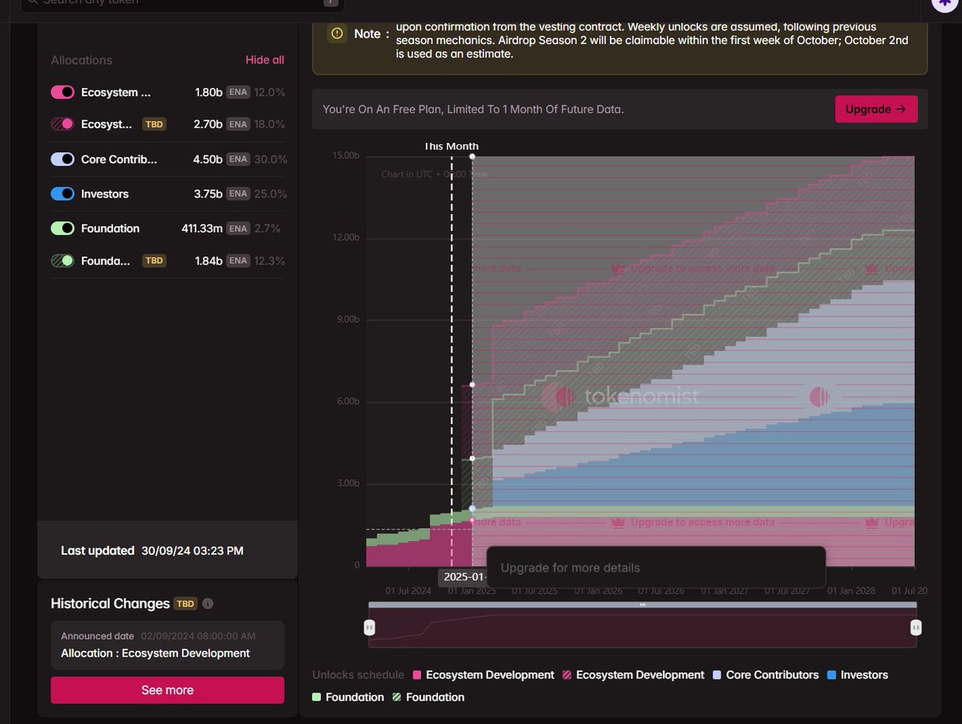Toggle the TBD Foundation allocation showing 1.84b

point(63,261)
